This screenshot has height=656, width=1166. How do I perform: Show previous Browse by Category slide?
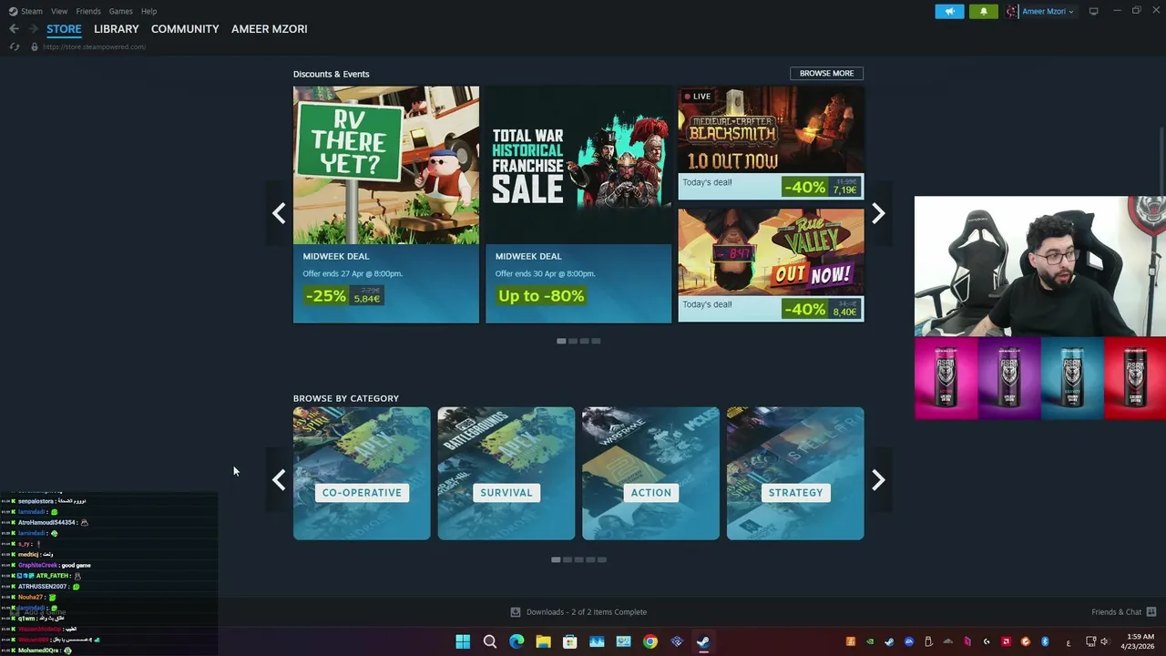[x=279, y=479]
